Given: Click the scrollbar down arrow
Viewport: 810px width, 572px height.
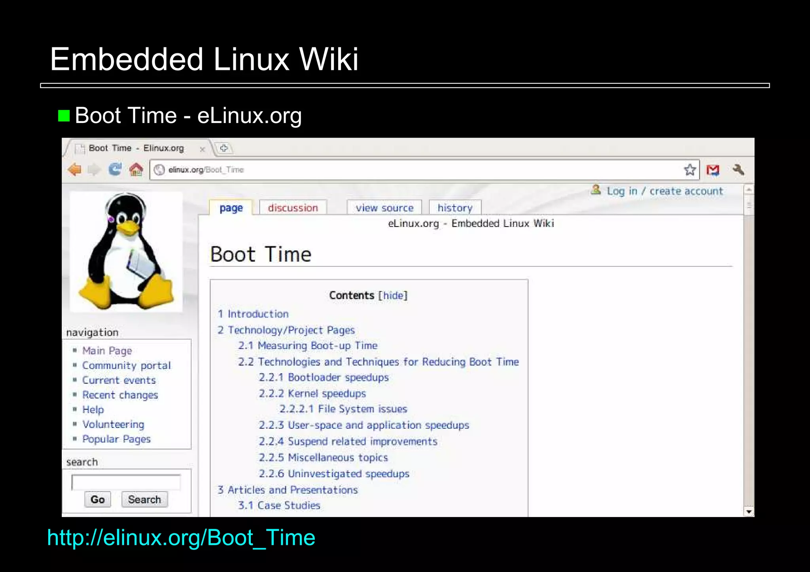Looking at the screenshot, I should (x=749, y=512).
